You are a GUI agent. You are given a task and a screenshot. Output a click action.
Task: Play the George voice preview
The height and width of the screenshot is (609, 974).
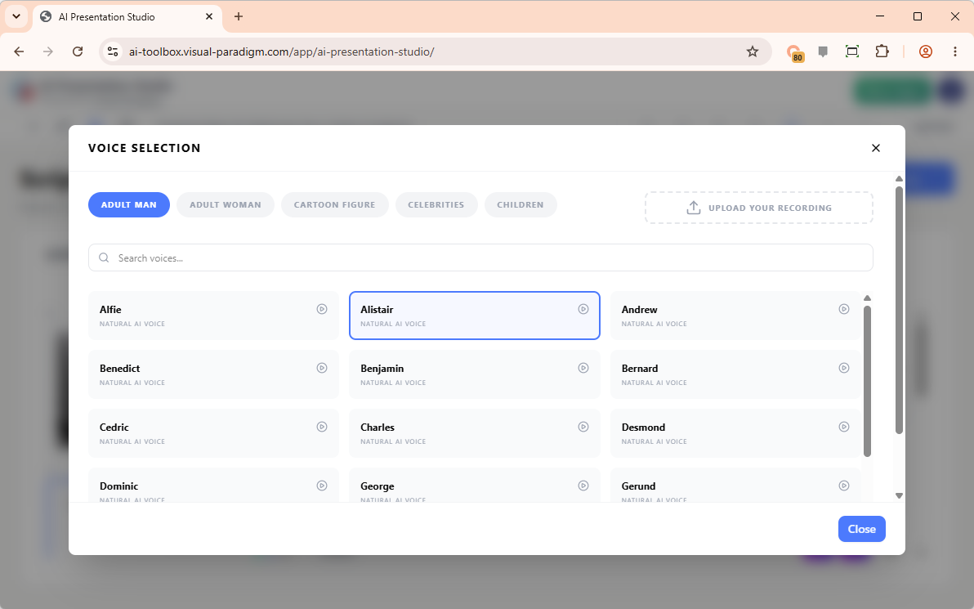(583, 486)
